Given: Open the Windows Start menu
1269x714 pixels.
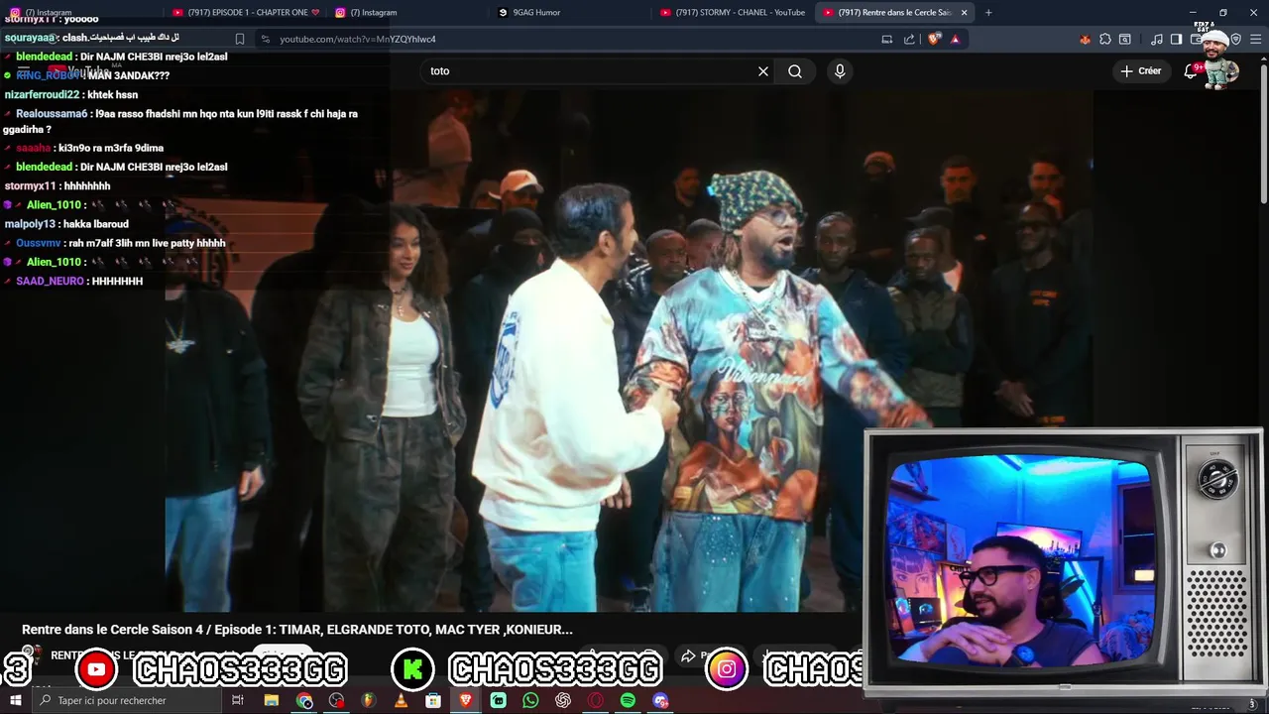Looking at the screenshot, I should coord(15,701).
